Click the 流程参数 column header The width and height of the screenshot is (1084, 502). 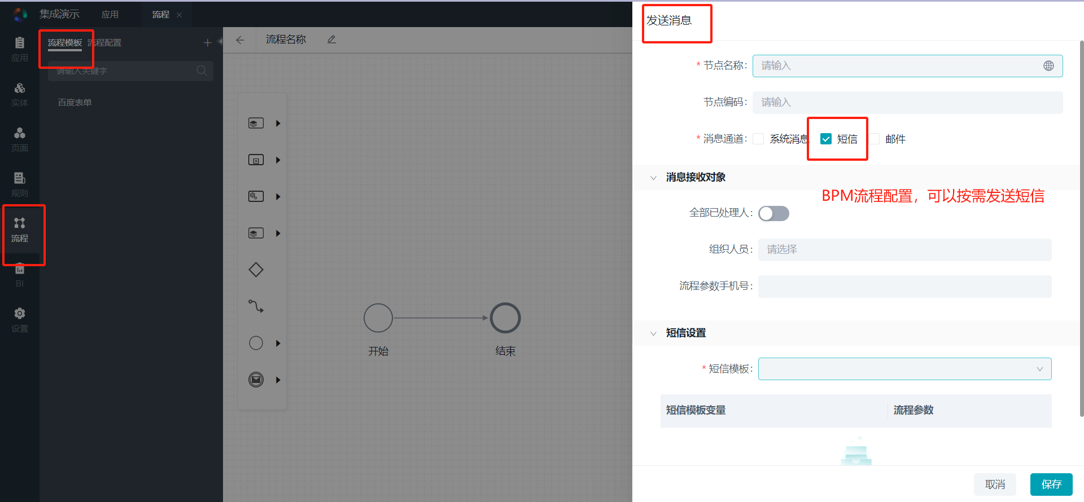tap(913, 411)
